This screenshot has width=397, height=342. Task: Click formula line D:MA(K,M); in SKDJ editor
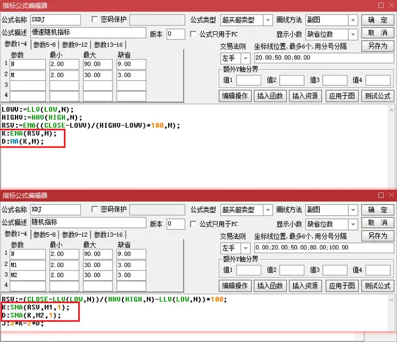tap(23, 142)
